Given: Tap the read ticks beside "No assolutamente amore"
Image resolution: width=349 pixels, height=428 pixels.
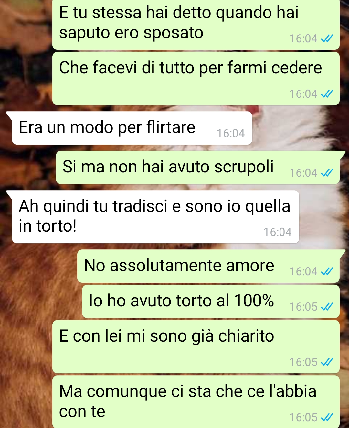Looking at the screenshot, I should coord(327,272).
